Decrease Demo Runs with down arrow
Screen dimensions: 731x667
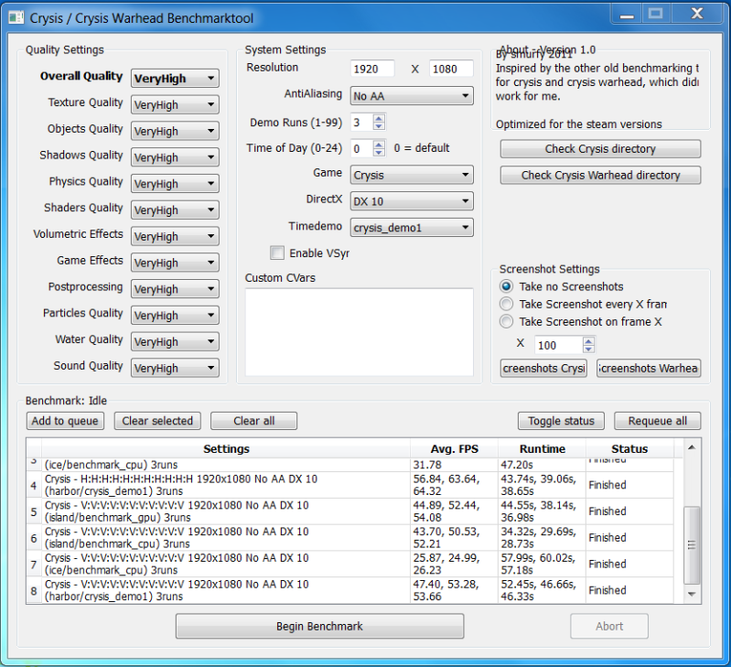379,126
